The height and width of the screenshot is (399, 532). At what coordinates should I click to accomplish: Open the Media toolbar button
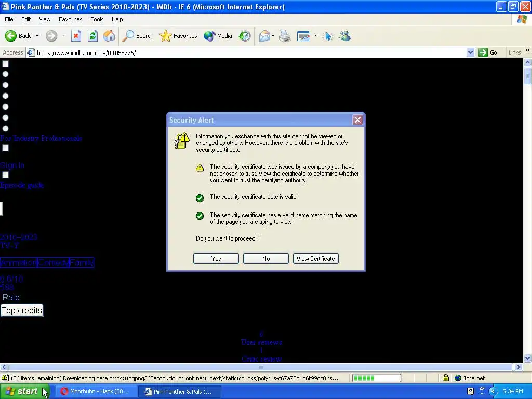pos(218,36)
